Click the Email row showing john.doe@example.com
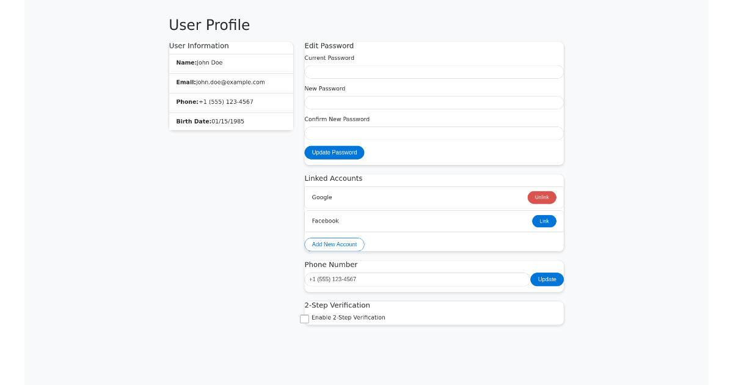 coord(231,82)
